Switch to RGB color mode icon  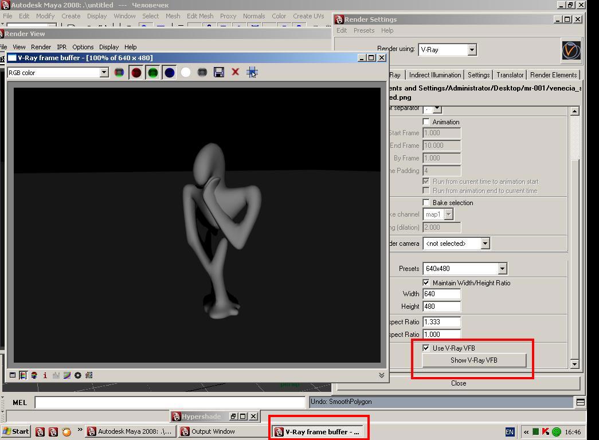(x=119, y=72)
